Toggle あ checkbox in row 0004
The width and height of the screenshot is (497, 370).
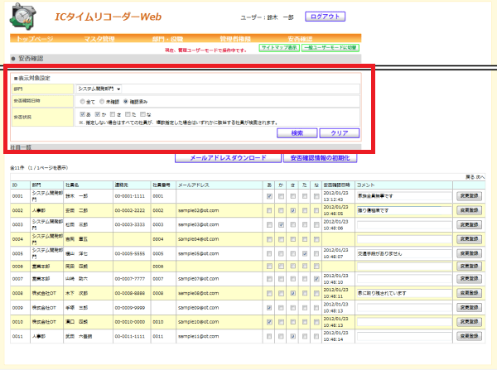(269, 239)
